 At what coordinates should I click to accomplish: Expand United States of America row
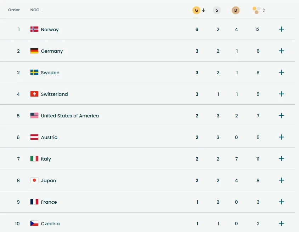pos(281,116)
